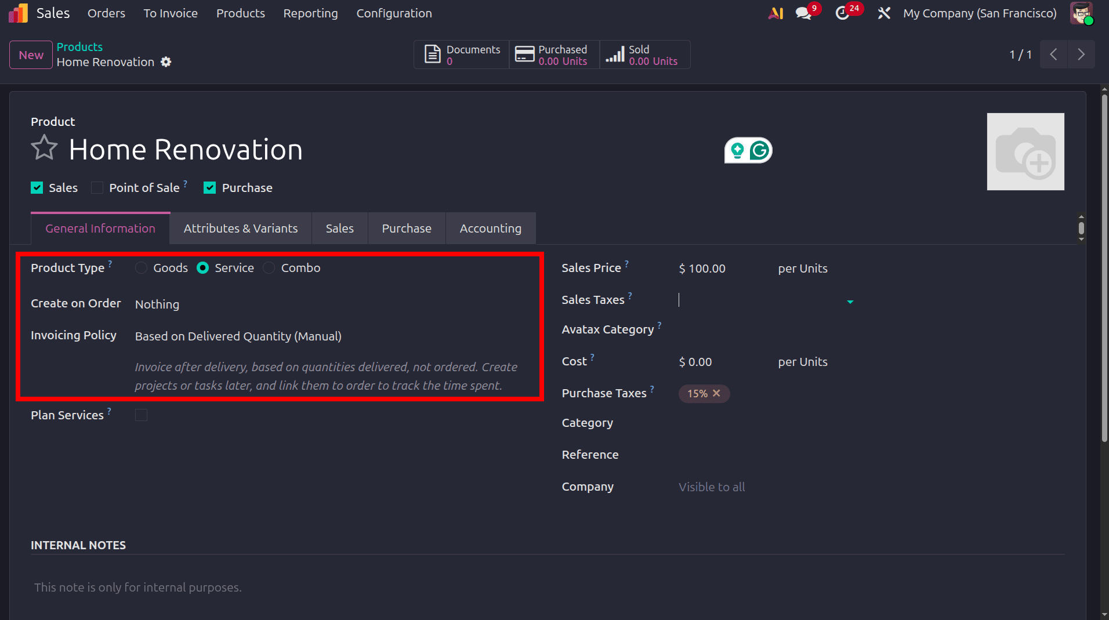This screenshot has width=1109, height=620.
Task: Enable the Plan Services checkbox
Action: [x=141, y=415]
